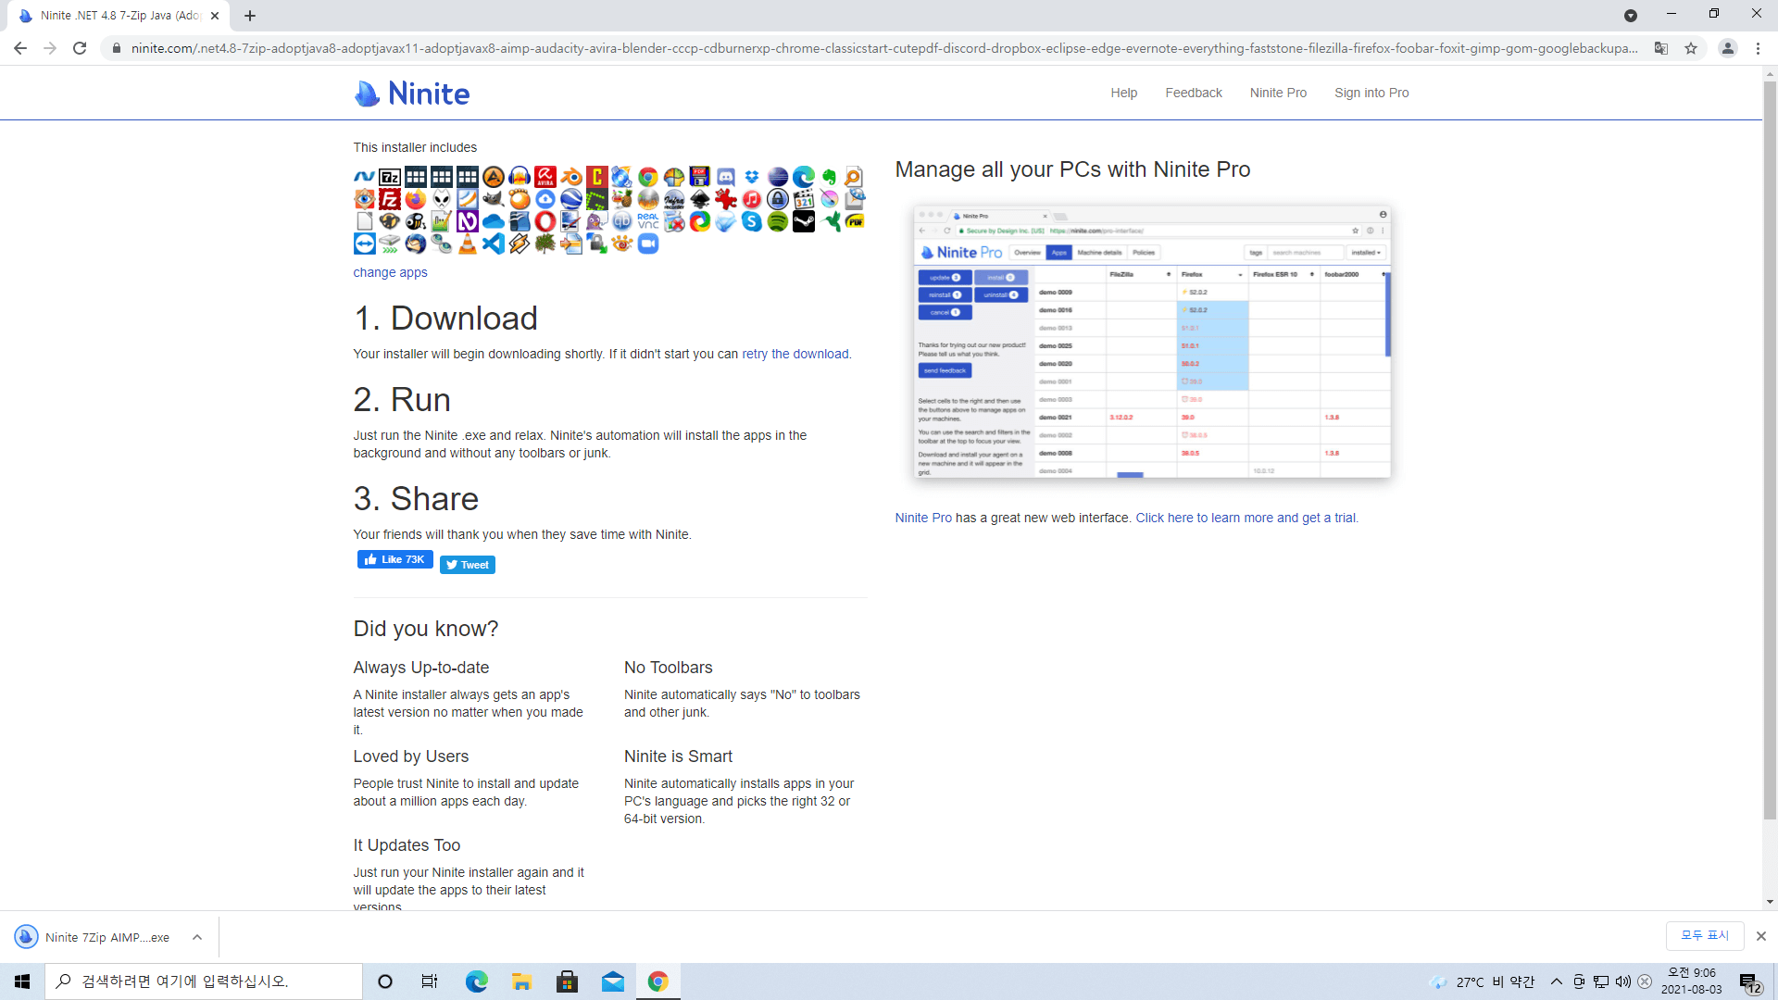1778x1000 pixels.
Task: Click the change apps link
Action: 390,272
